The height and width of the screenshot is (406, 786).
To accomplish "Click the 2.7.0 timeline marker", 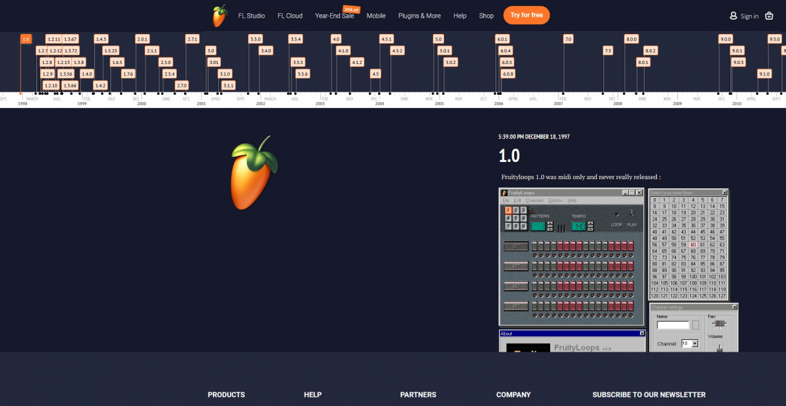I will pos(182,86).
